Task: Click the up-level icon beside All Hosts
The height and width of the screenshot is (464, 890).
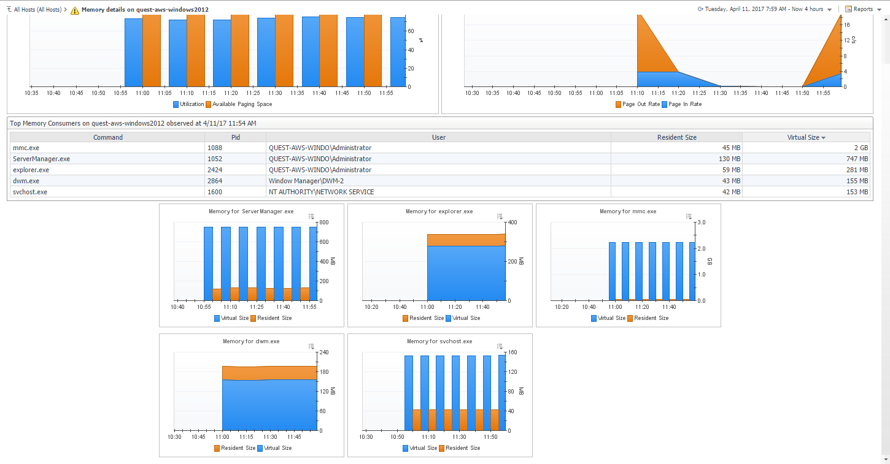Action: click(9, 10)
